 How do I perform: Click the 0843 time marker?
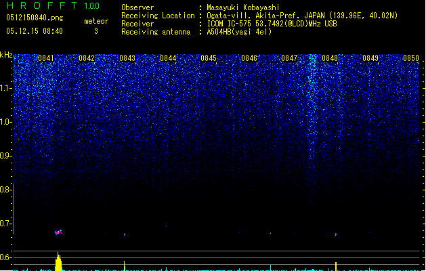tap(127, 58)
